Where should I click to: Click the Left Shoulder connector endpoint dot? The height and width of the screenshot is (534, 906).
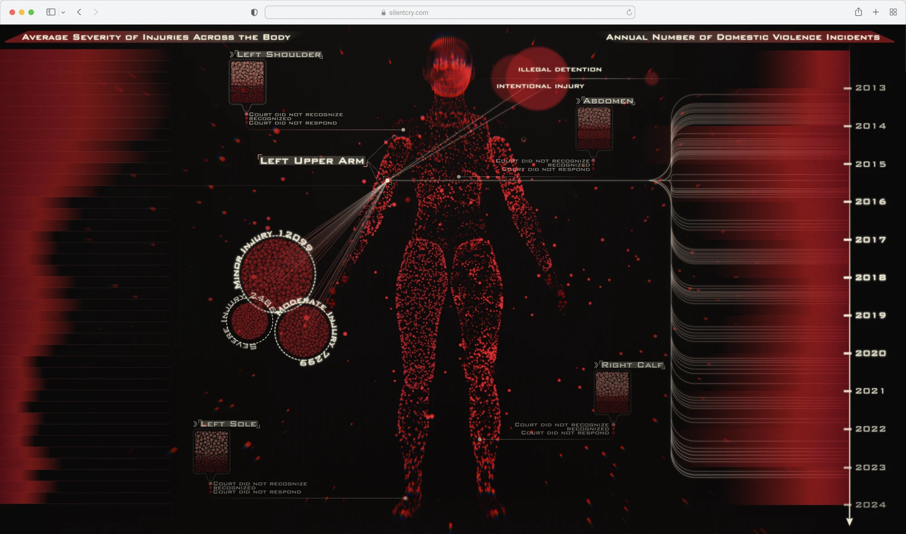pos(403,130)
